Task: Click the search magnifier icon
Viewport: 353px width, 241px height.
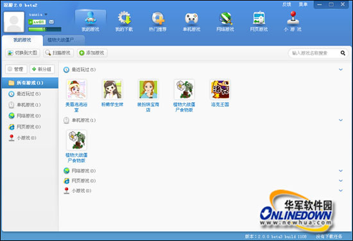Action: pos(343,53)
